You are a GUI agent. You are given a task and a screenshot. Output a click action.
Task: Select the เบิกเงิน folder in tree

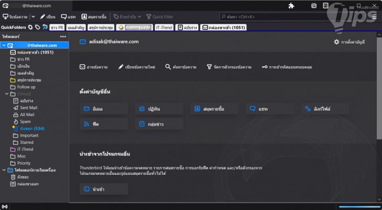[20, 66]
